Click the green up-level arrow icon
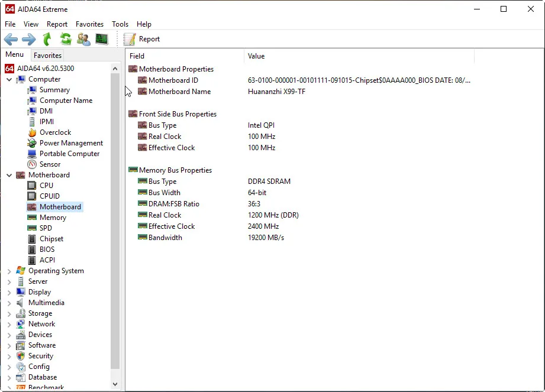The width and height of the screenshot is (545, 392). 47,39
